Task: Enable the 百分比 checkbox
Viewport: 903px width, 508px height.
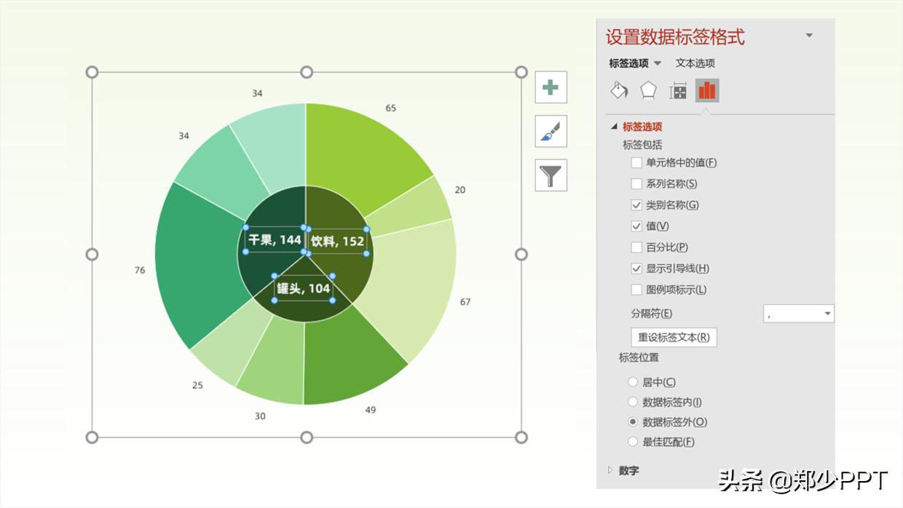Action: (x=636, y=247)
